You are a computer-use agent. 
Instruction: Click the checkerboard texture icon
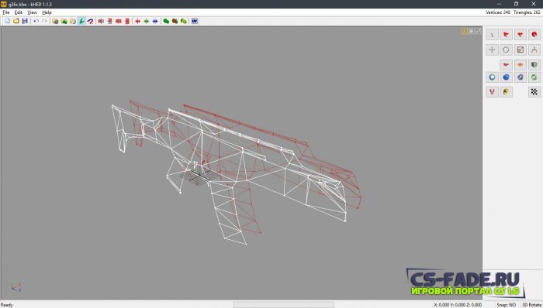click(x=534, y=92)
